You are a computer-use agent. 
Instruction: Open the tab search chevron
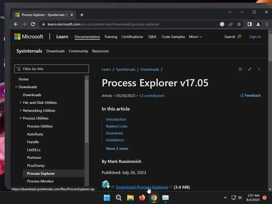[x=230, y=12]
